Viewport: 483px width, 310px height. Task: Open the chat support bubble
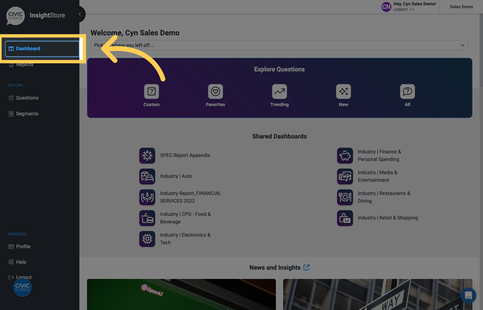pos(468,295)
